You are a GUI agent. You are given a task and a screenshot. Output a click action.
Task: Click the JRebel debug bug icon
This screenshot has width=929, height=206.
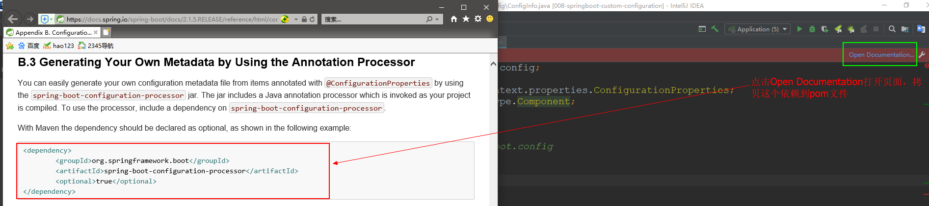click(x=851, y=29)
